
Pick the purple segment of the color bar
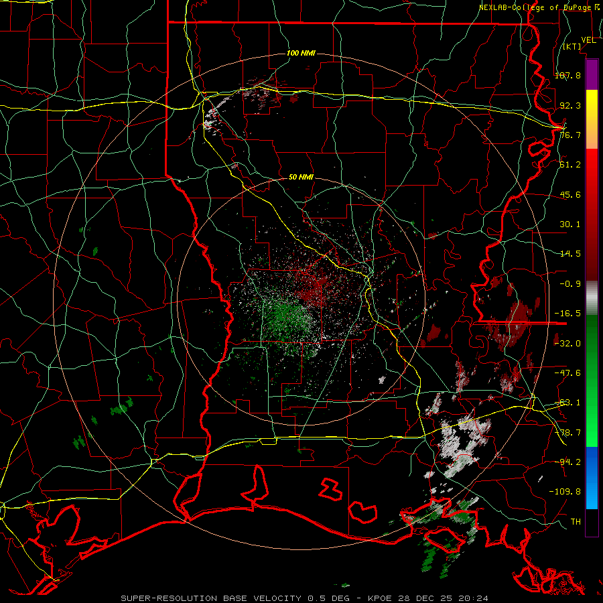point(592,75)
